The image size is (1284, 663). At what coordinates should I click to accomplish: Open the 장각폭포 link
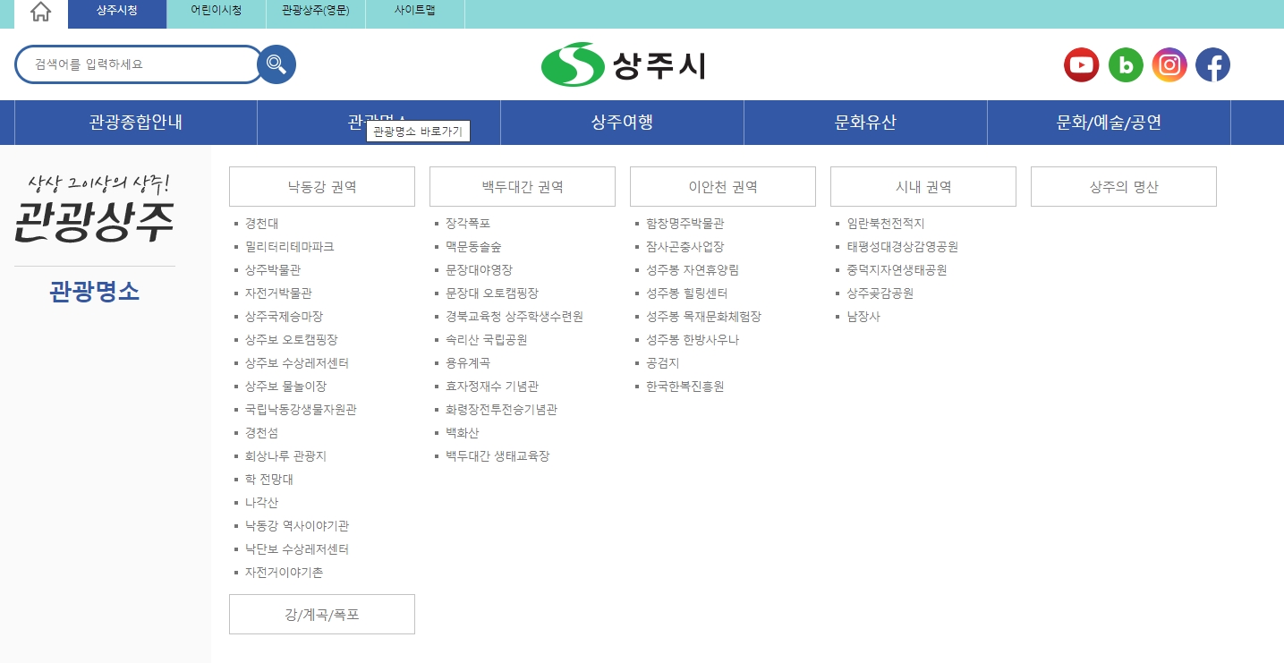[x=468, y=224]
